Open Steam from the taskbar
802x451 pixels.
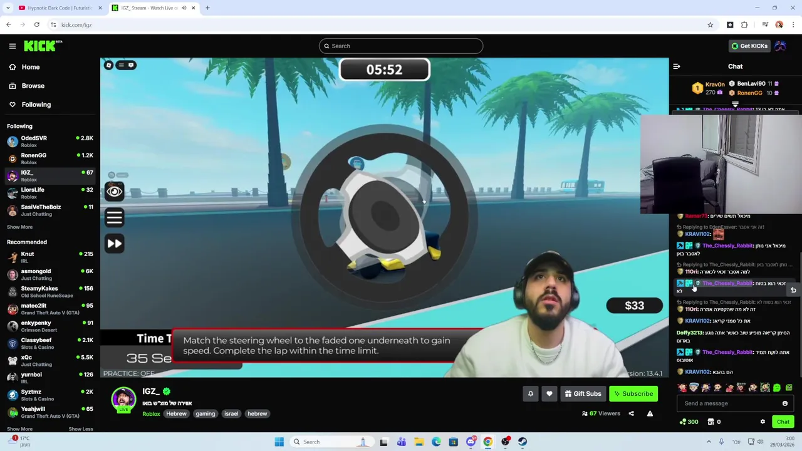click(523, 442)
